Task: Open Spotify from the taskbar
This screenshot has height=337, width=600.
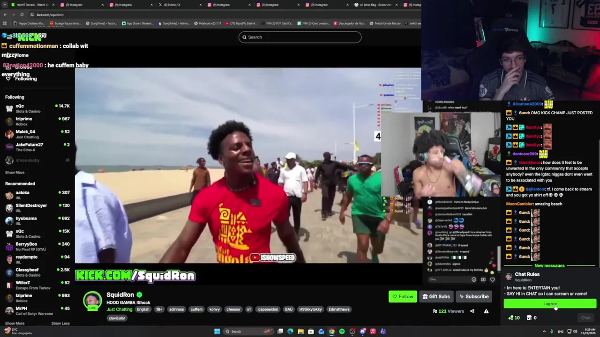Action: [342, 331]
